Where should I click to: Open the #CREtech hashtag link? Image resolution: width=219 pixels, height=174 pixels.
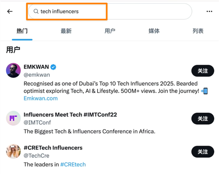pyautogui.click(x=73, y=164)
